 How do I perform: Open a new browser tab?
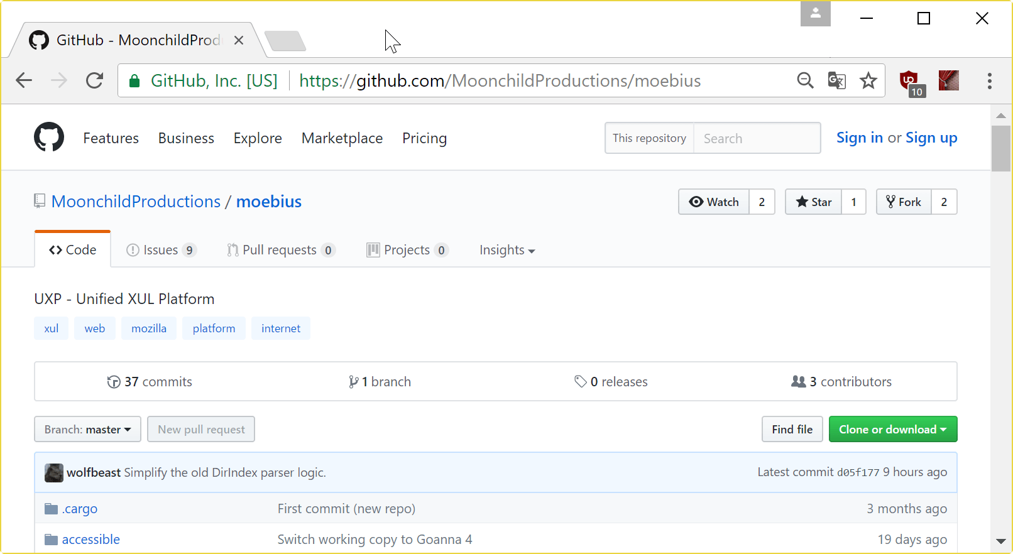click(x=285, y=41)
